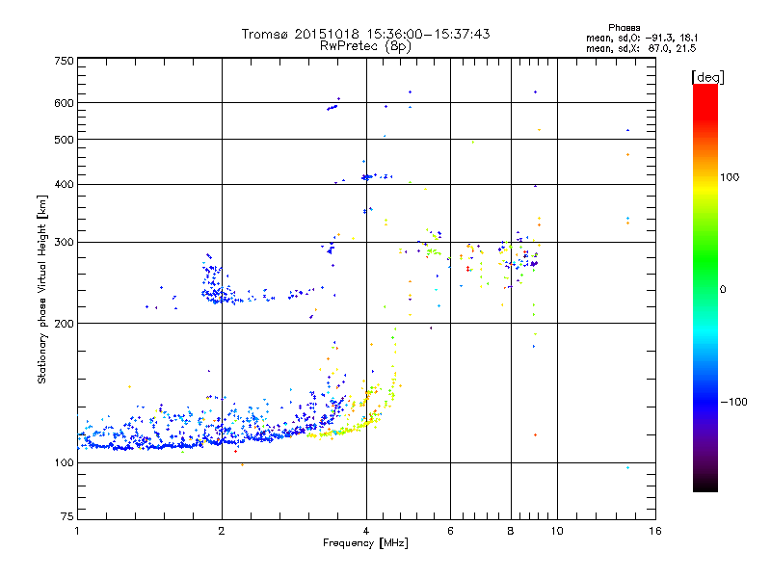Click the y-axis label '600'
Viewport: 771px width, 578px height.
click(64, 103)
